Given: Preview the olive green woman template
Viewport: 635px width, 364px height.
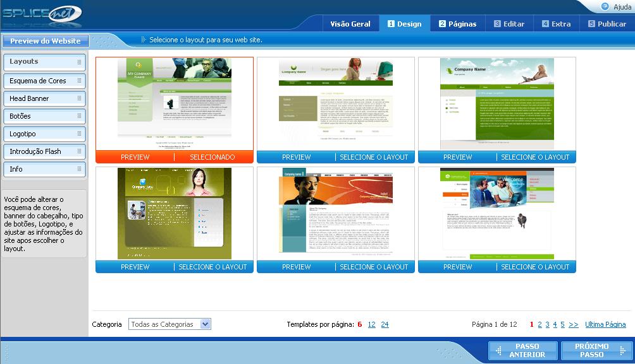Looking at the screenshot, I should 135,267.
